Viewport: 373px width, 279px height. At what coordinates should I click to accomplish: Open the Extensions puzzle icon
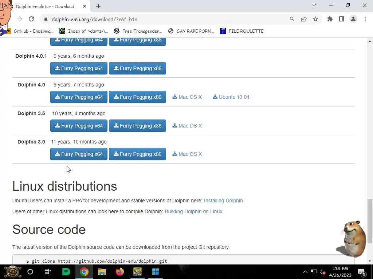click(330, 19)
